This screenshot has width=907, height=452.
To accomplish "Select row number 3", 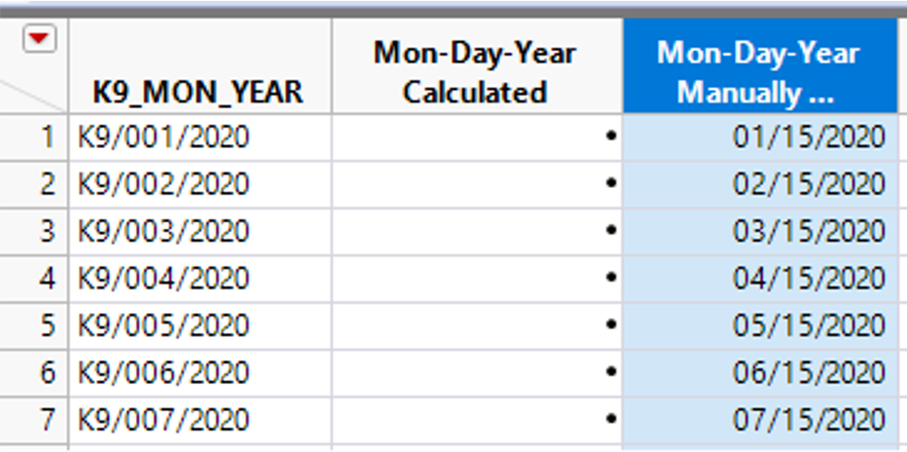I will 35,231.
